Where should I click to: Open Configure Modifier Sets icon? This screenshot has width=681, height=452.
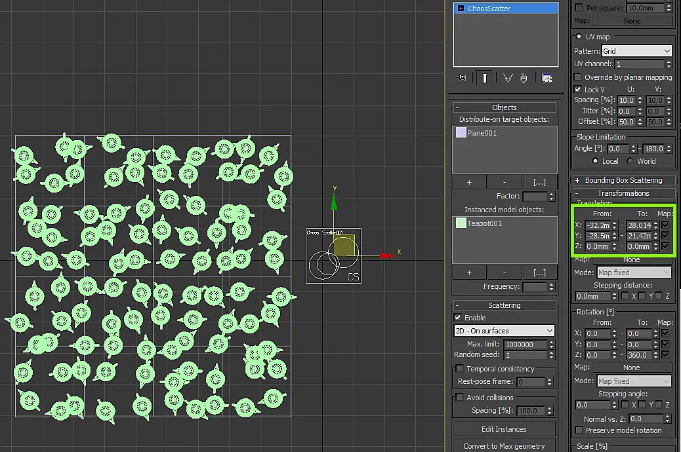coord(547,78)
